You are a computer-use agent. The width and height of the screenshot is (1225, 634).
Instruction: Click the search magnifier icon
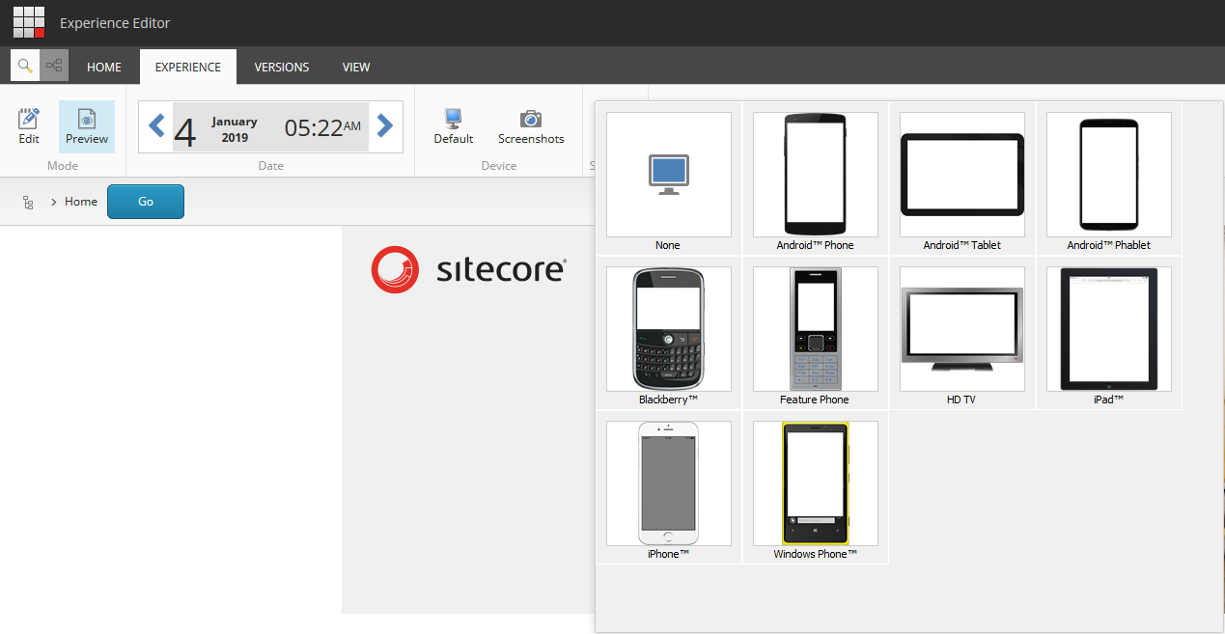coord(25,66)
